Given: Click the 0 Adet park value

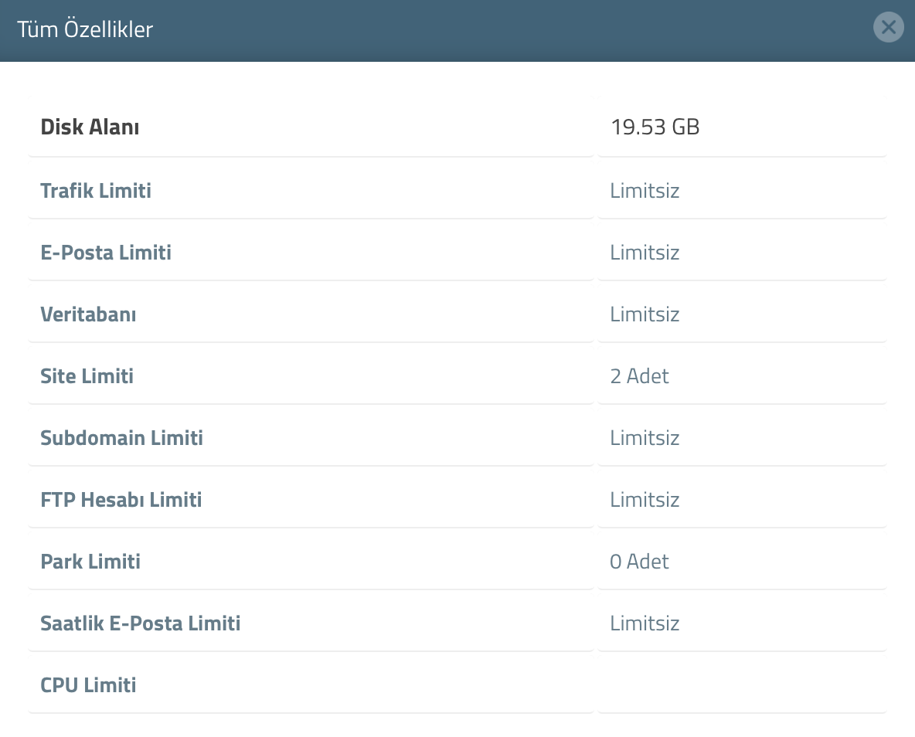Looking at the screenshot, I should pos(640,562).
